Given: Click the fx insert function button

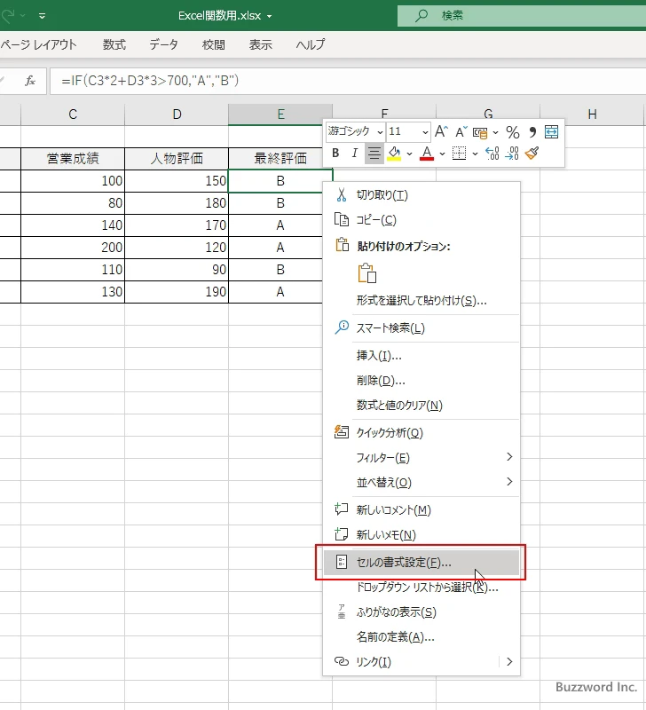Looking at the screenshot, I should [30, 81].
